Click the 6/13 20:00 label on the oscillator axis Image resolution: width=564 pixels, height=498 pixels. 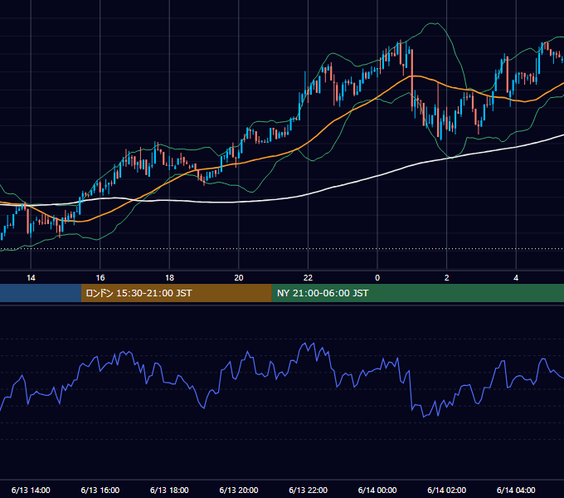point(239,490)
